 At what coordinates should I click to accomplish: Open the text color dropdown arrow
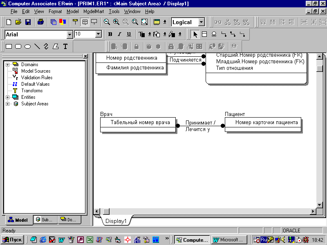(150, 34)
